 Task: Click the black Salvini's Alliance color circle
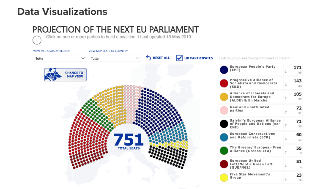click(224, 124)
